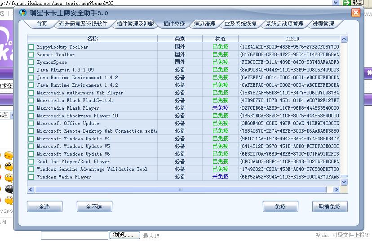
Task: Click CLSID starting {19E41A2D-BD9D
Action: [290, 47]
